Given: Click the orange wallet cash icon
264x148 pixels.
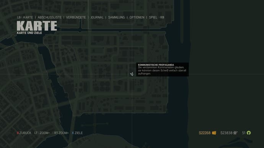Looking at the screenshot, I should coord(214,133).
